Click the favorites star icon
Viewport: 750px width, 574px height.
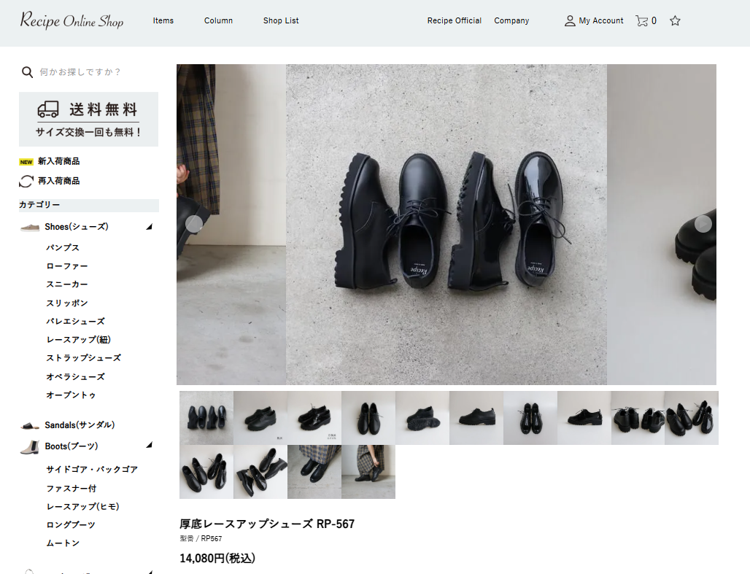pyautogui.click(x=675, y=20)
